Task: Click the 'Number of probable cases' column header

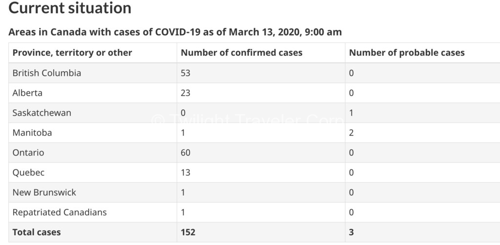Action: pyautogui.click(x=407, y=53)
